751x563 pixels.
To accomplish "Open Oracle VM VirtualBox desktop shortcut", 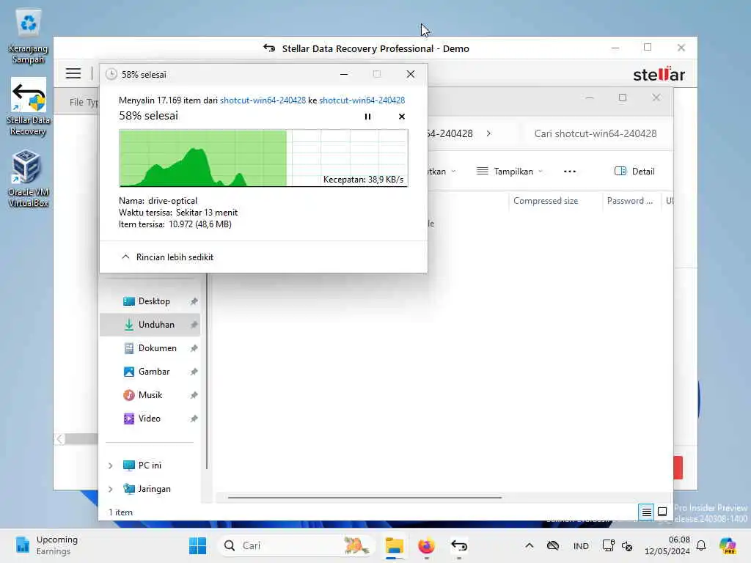I will tap(29, 179).
